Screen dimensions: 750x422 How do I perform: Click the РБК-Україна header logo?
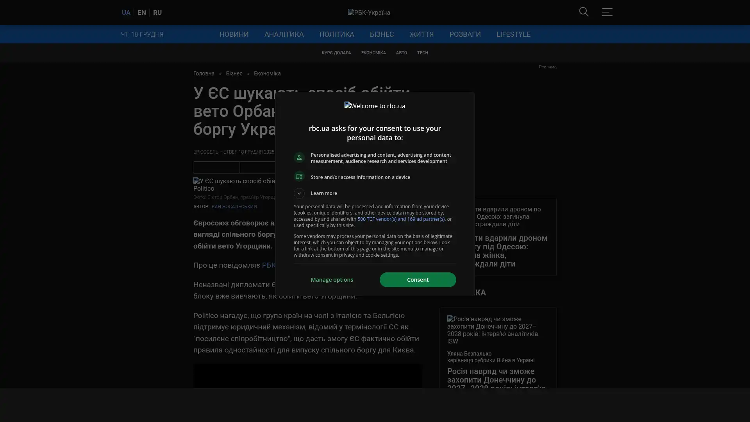[369, 13]
